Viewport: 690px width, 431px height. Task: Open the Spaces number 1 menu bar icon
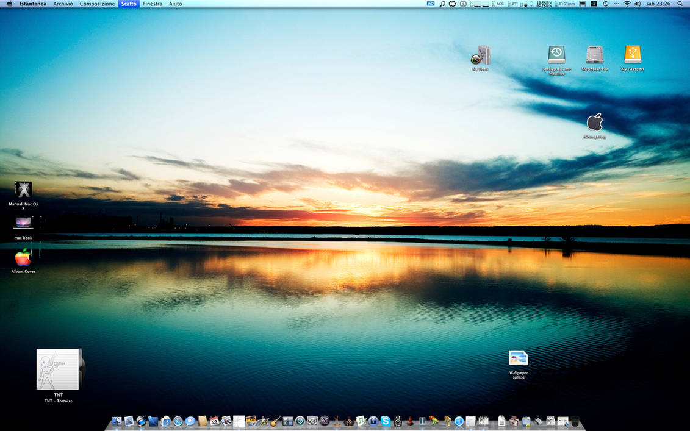(x=594, y=4)
